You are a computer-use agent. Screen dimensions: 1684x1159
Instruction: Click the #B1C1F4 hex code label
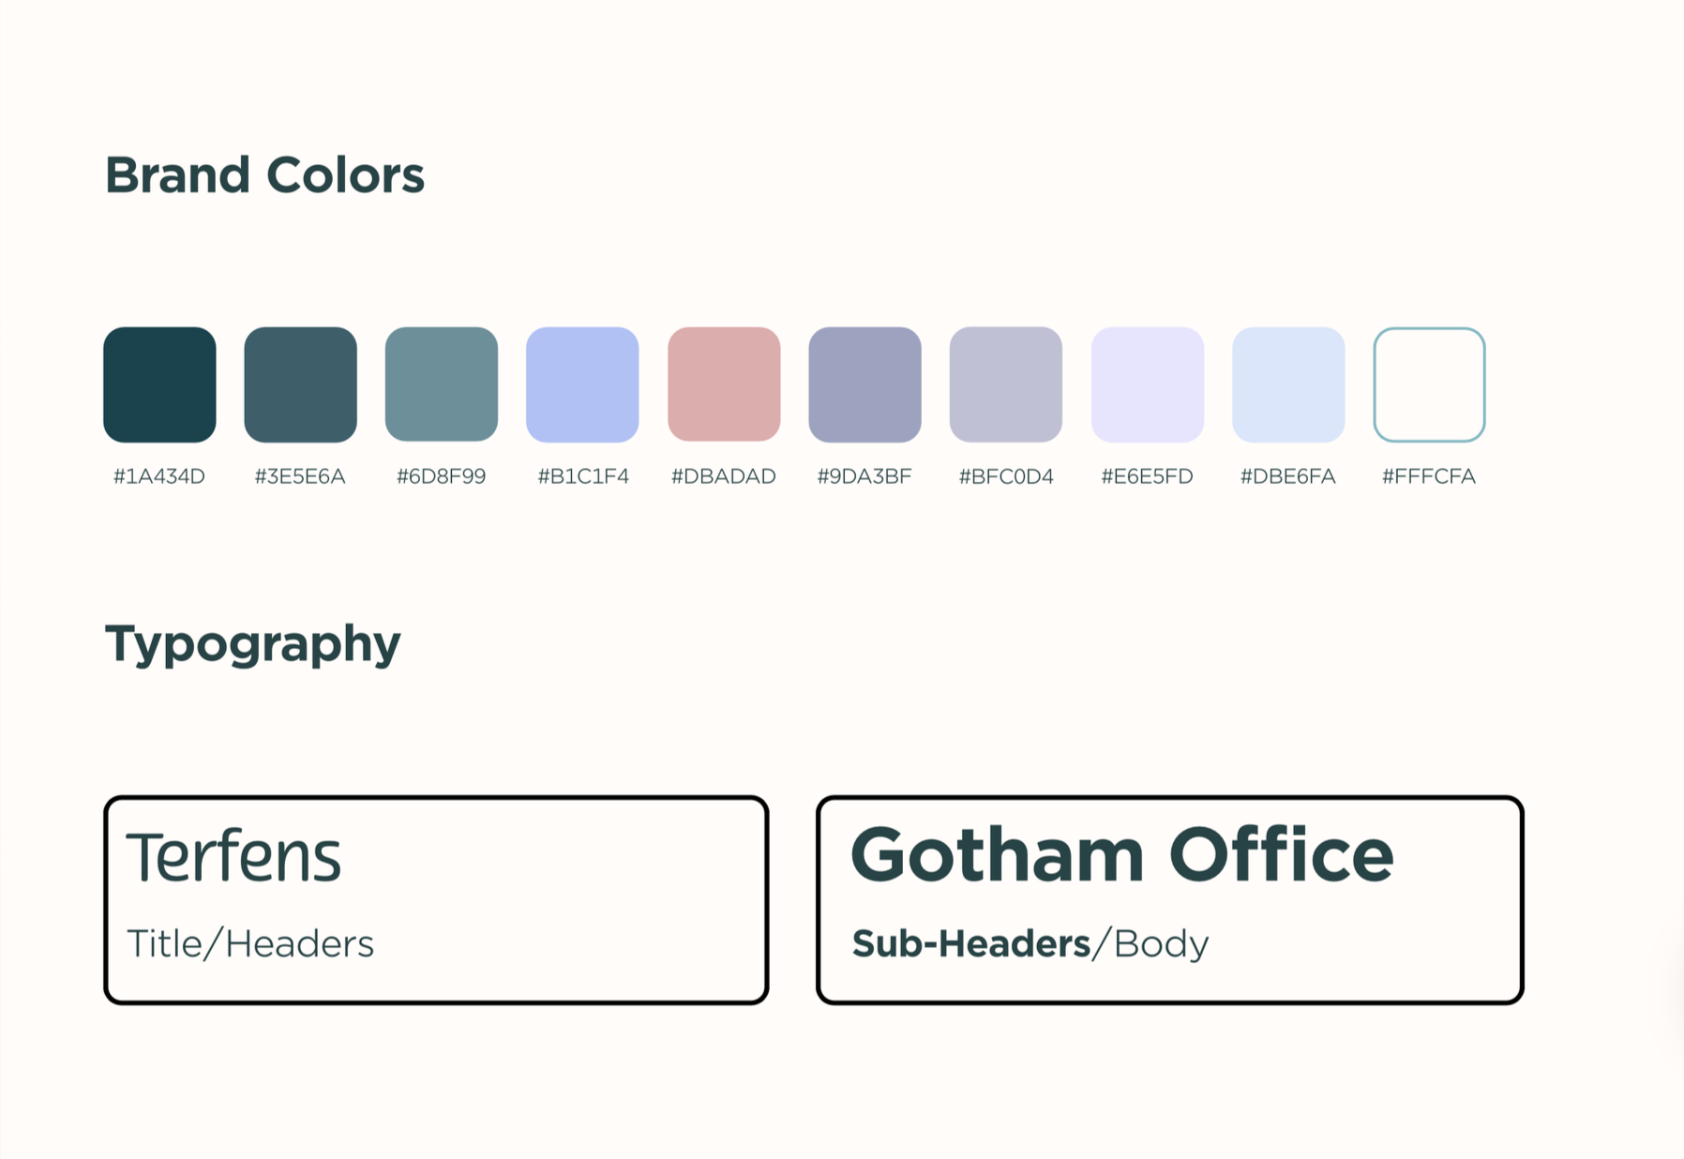pyautogui.click(x=583, y=476)
